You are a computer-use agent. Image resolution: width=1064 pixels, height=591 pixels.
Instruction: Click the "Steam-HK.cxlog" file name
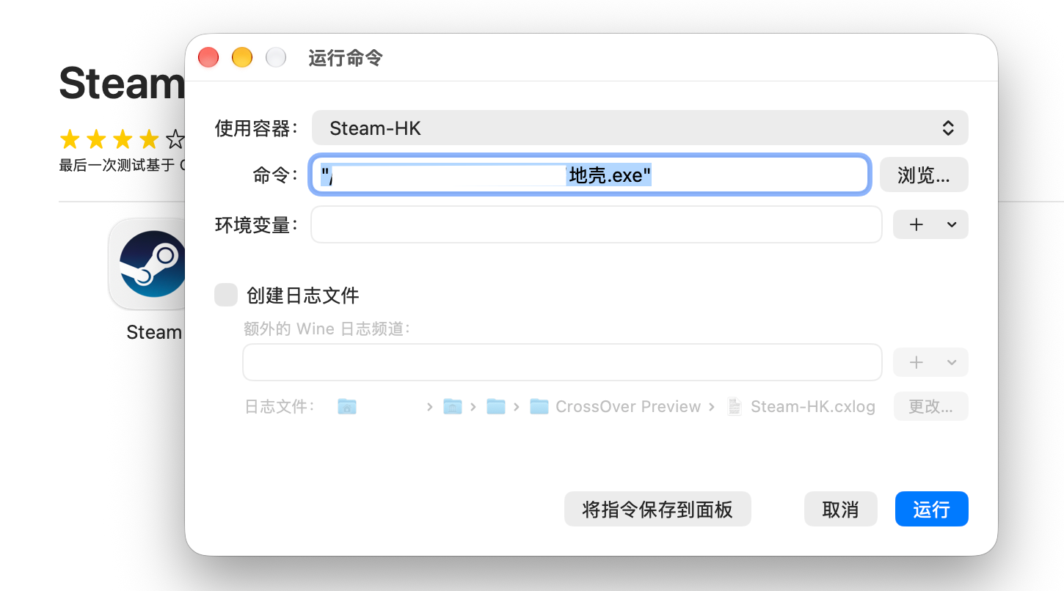[813, 406]
